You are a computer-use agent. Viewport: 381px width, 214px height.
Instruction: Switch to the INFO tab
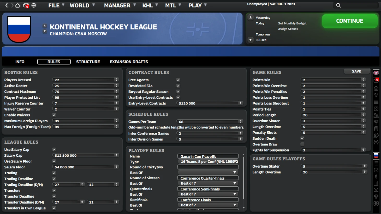point(20,62)
